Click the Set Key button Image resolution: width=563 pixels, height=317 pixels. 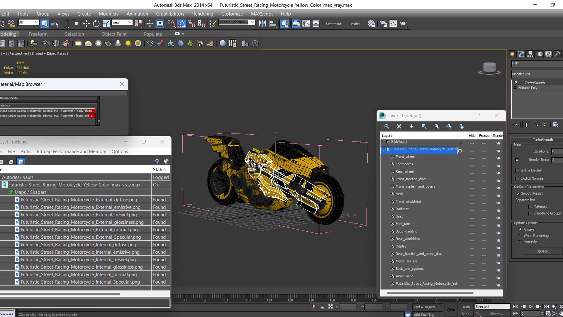pos(466,314)
